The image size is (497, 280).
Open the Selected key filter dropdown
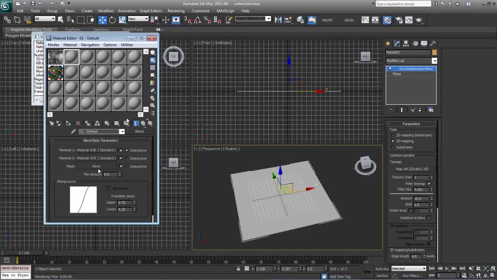point(409,268)
